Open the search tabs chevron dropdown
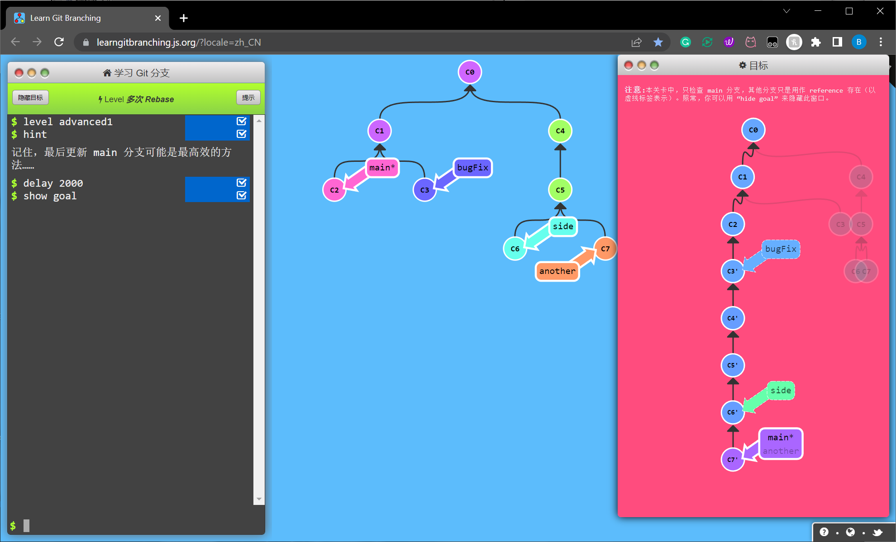 pyautogui.click(x=786, y=11)
